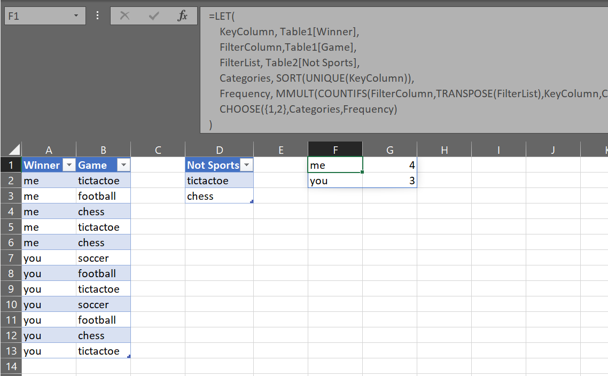Select column D header

tap(220, 150)
